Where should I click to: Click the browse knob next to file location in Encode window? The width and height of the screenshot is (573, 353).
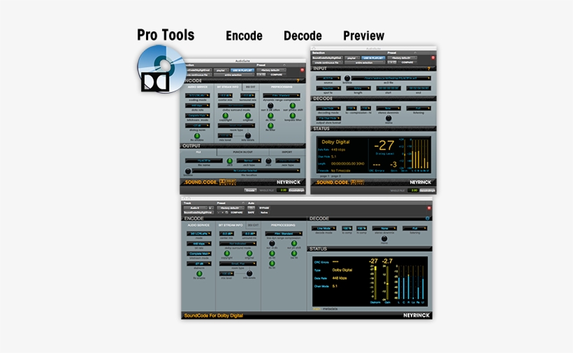tap(188, 171)
